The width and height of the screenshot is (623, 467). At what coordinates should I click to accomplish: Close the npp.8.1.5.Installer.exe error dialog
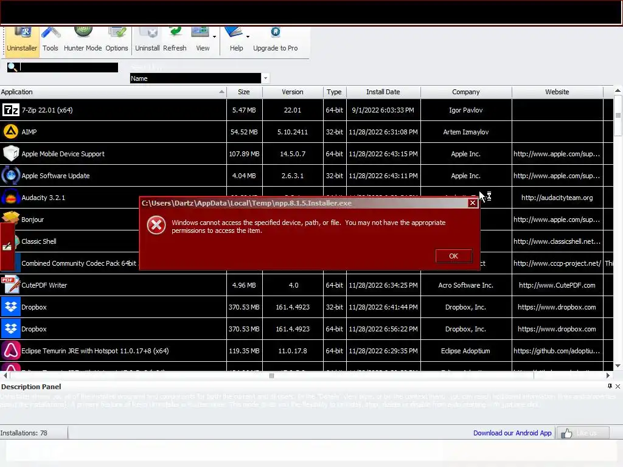(472, 203)
